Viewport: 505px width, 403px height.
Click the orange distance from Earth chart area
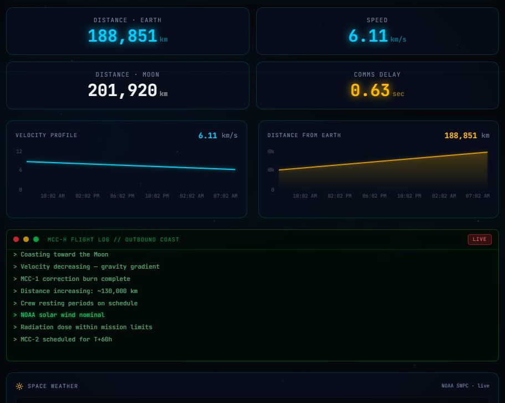382,172
